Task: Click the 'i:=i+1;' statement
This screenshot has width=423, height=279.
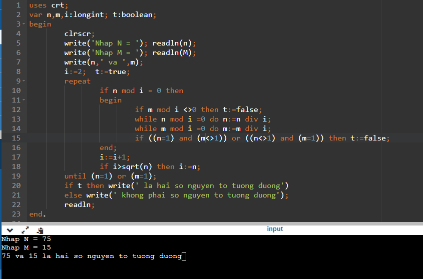Action: coord(115,157)
